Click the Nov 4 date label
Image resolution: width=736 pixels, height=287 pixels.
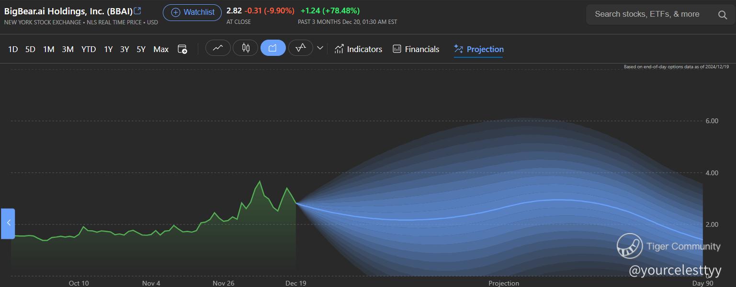151,283
